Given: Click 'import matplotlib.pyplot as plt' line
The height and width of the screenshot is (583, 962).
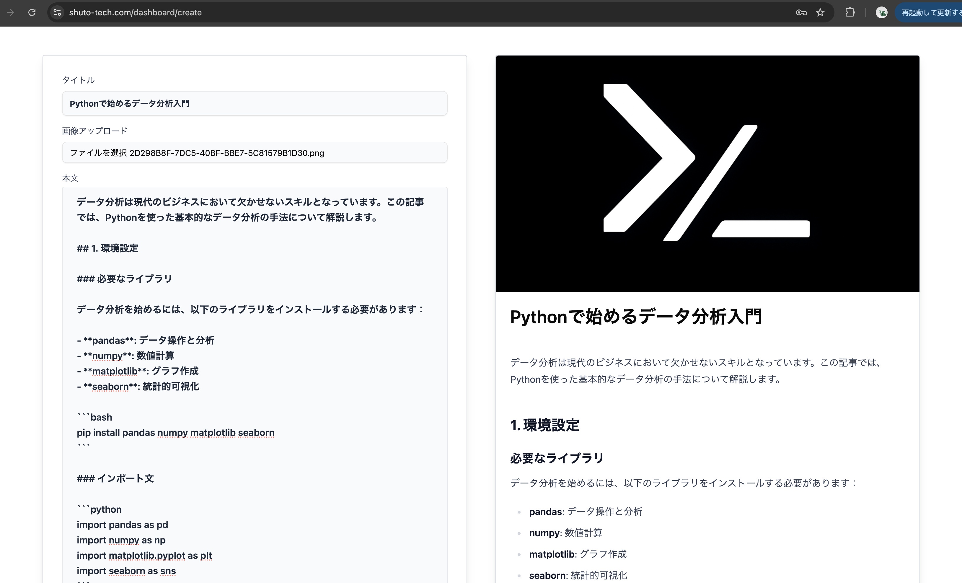Looking at the screenshot, I should [144, 555].
